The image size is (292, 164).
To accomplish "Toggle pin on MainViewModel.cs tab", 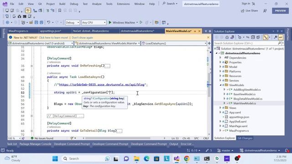I will click(x=195, y=31).
